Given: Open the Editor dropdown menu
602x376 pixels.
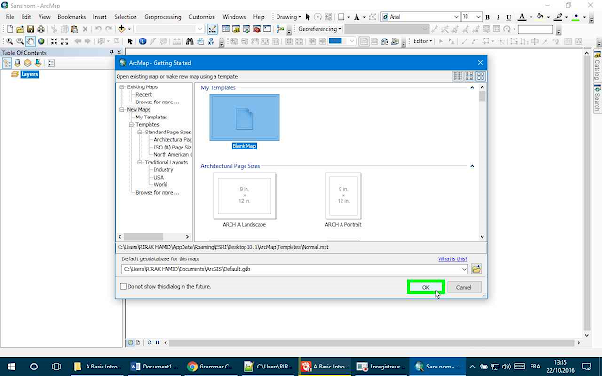Looking at the screenshot, I should pyautogui.click(x=422, y=41).
